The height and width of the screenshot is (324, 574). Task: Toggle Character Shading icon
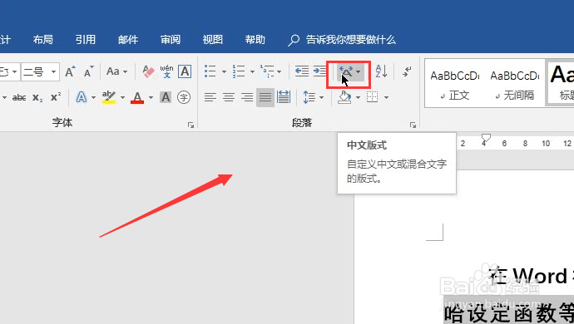pos(166,98)
